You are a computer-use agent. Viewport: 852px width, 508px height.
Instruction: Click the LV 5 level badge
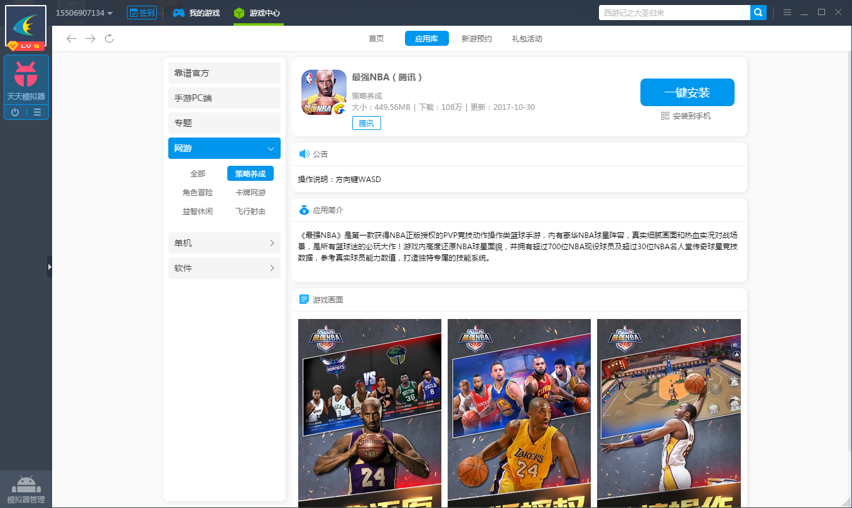pyautogui.click(x=26, y=46)
